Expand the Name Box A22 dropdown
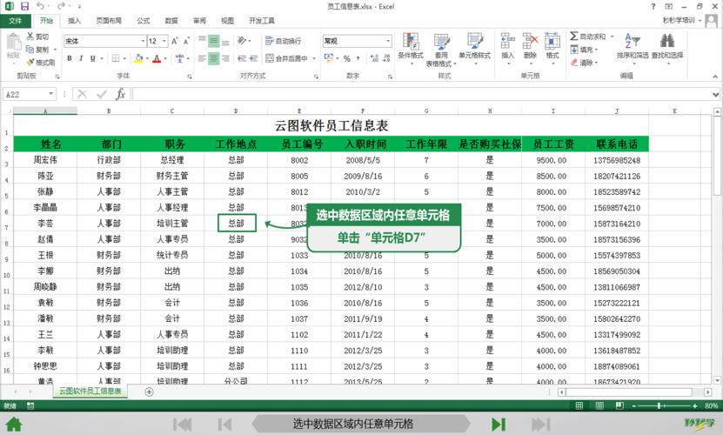 (50, 94)
